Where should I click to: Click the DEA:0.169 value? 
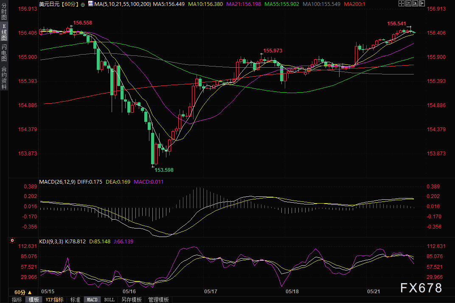[x=118, y=182]
